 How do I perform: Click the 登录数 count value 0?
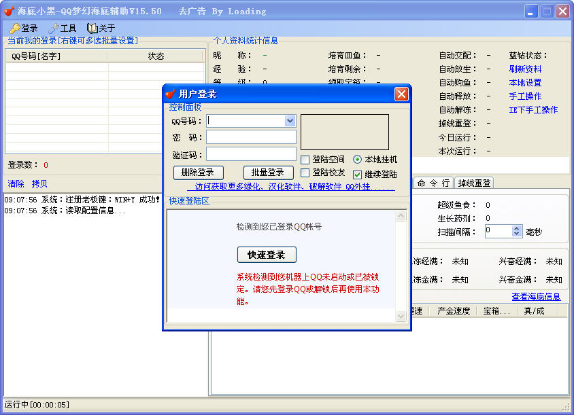click(x=46, y=165)
